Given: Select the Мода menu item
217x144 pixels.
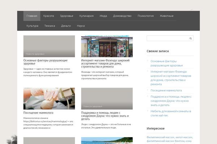Looking at the screenshot, I should point(103,16).
